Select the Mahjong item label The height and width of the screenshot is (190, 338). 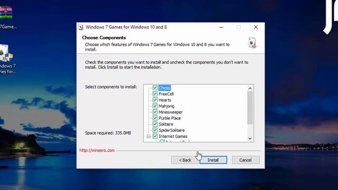click(166, 106)
